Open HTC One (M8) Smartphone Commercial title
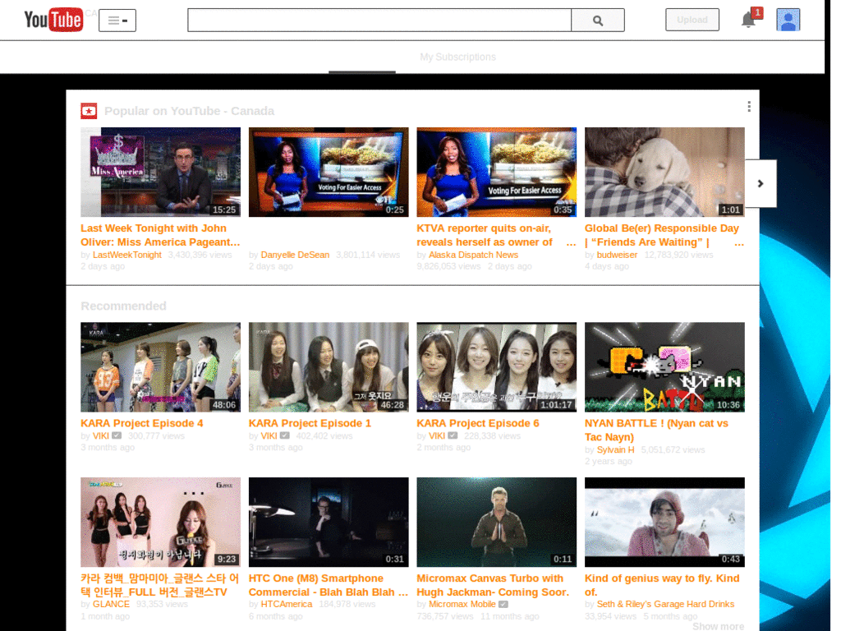841x631 pixels. (x=329, y=585)
